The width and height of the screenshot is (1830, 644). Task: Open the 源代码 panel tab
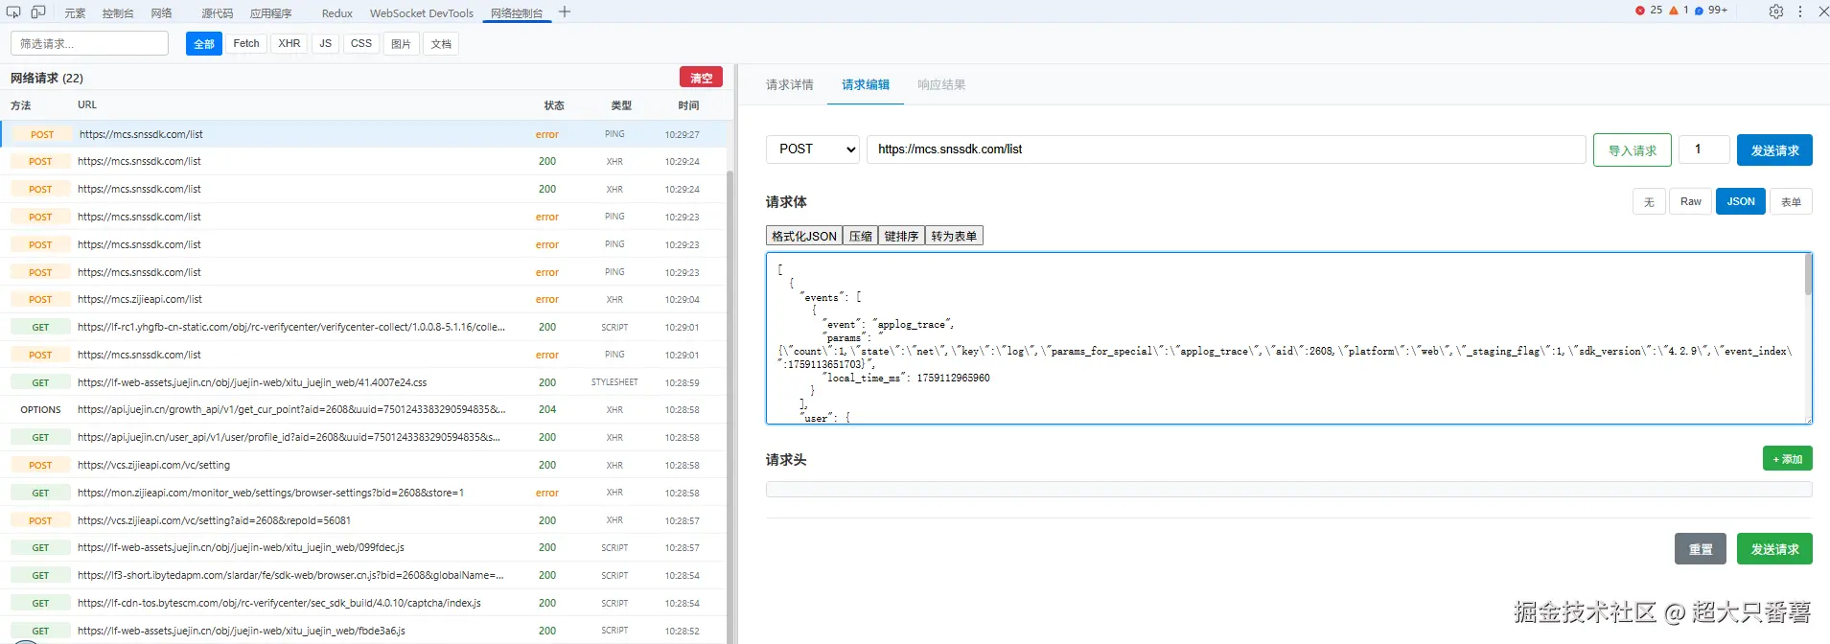point(218,13)
